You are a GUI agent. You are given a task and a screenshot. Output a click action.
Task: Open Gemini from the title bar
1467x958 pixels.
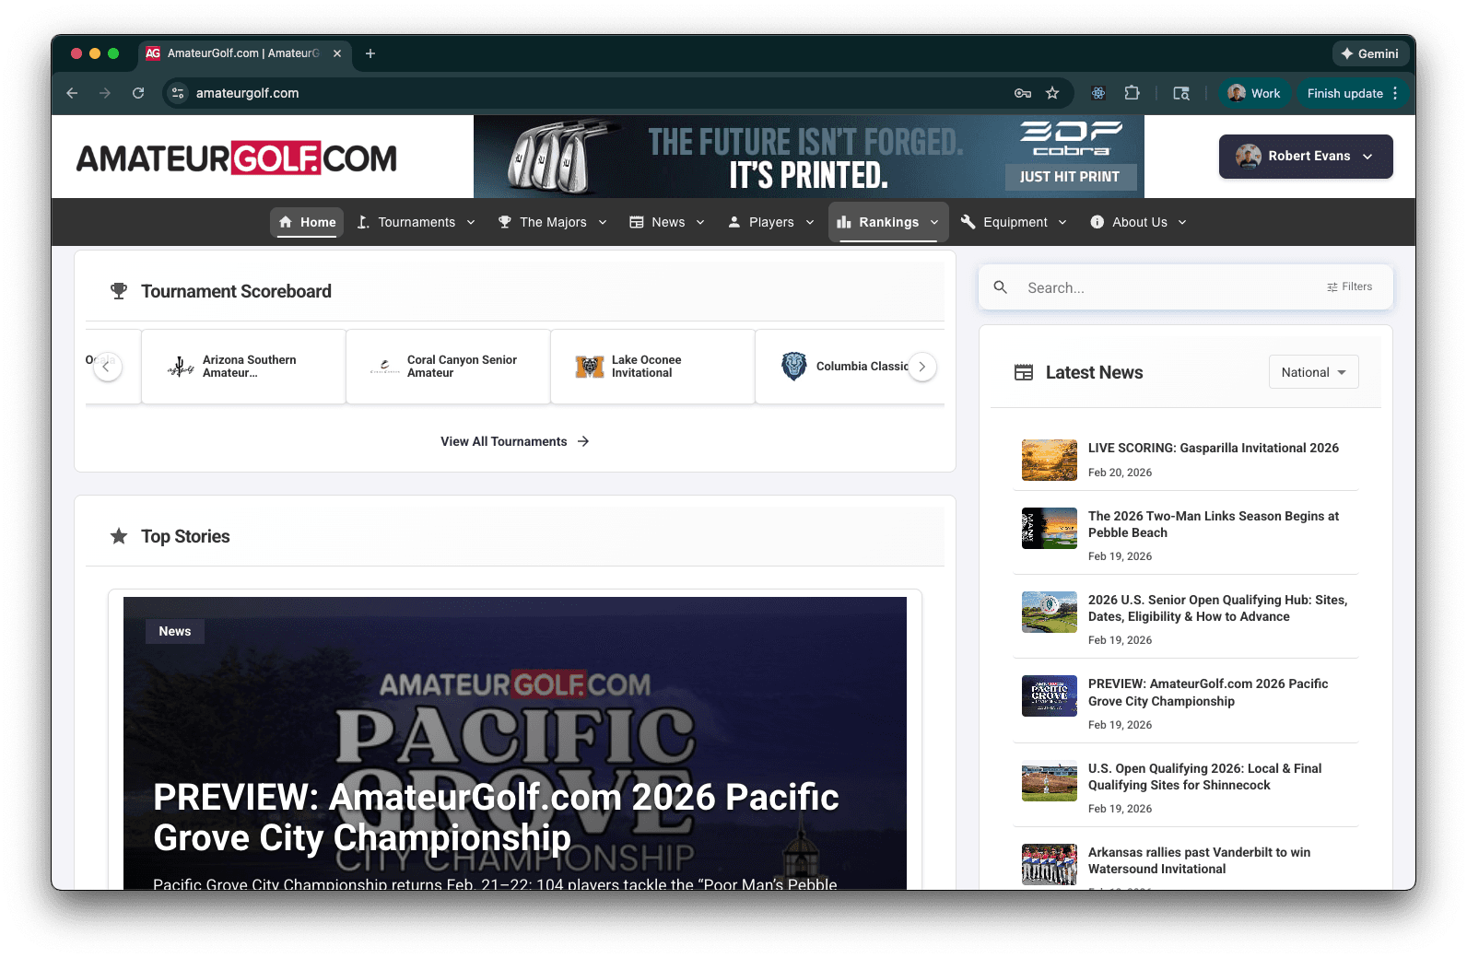pos(1369,53)
